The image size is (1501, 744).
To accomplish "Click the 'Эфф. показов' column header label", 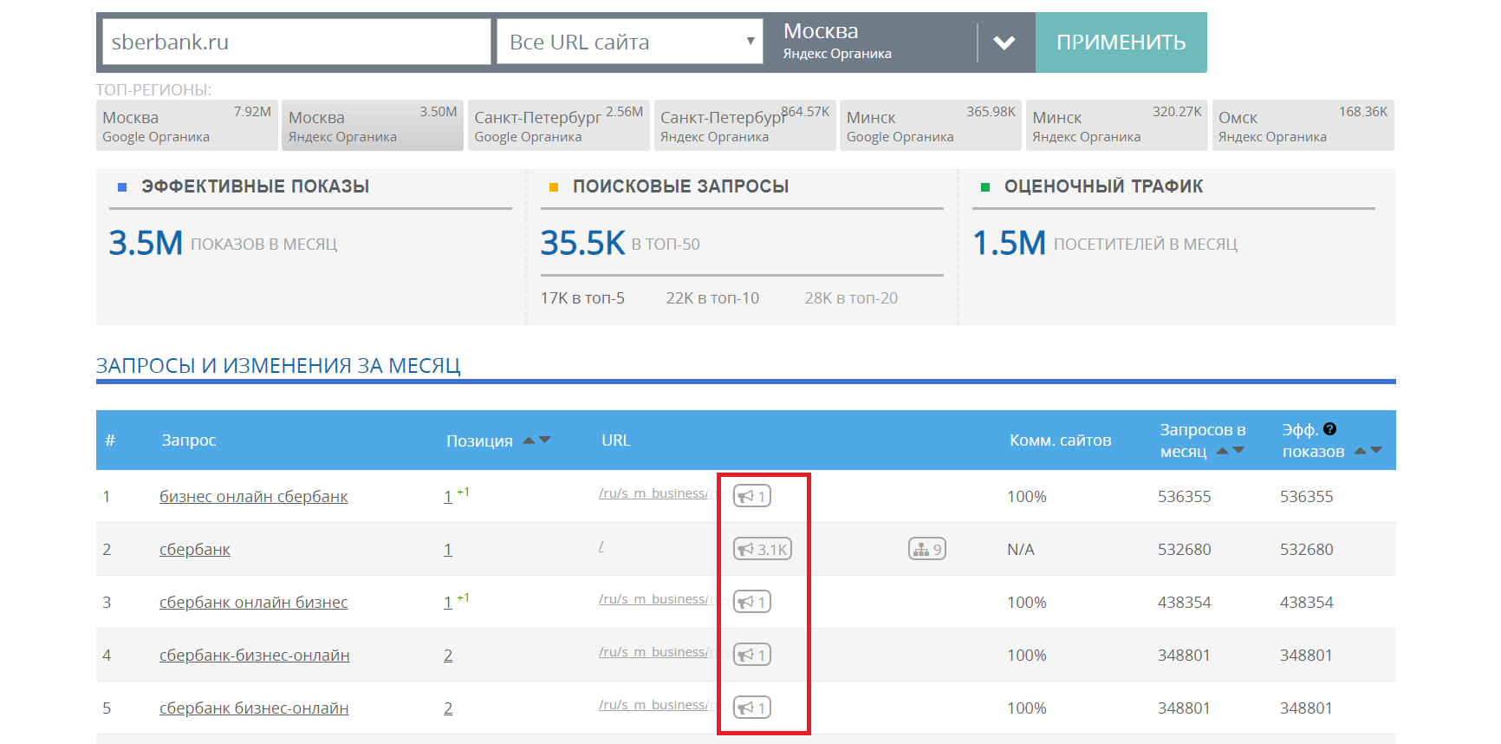I will tap(1313, 441).
